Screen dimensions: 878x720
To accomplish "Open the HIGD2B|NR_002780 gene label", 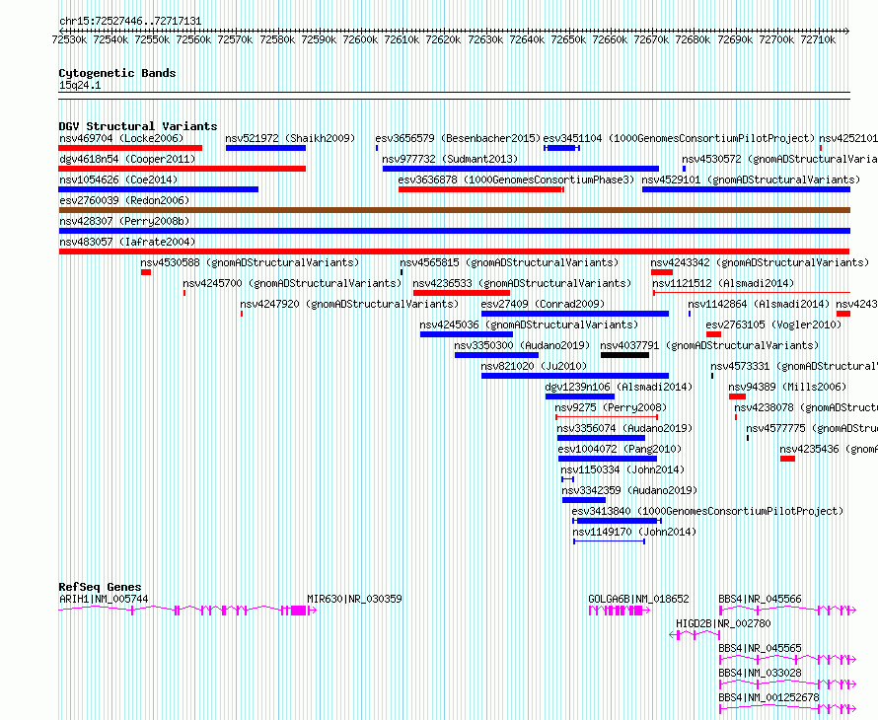I will pos(723,623).
